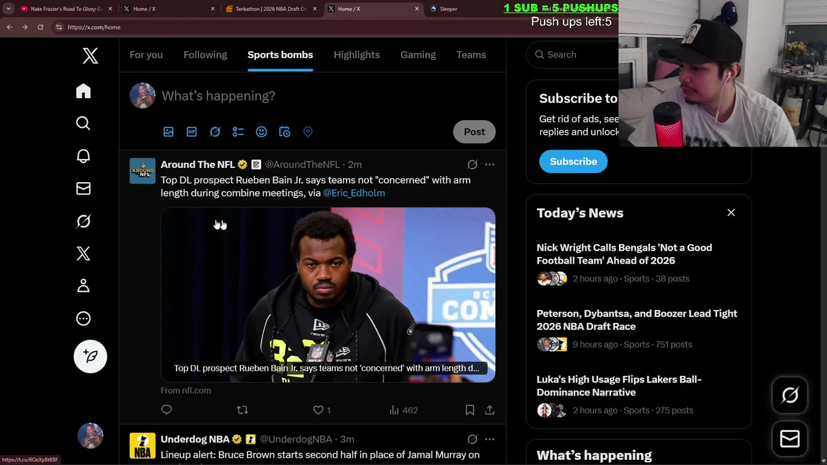
Task: Switch to Highlights tab
Action: click(x=357, y=55)
